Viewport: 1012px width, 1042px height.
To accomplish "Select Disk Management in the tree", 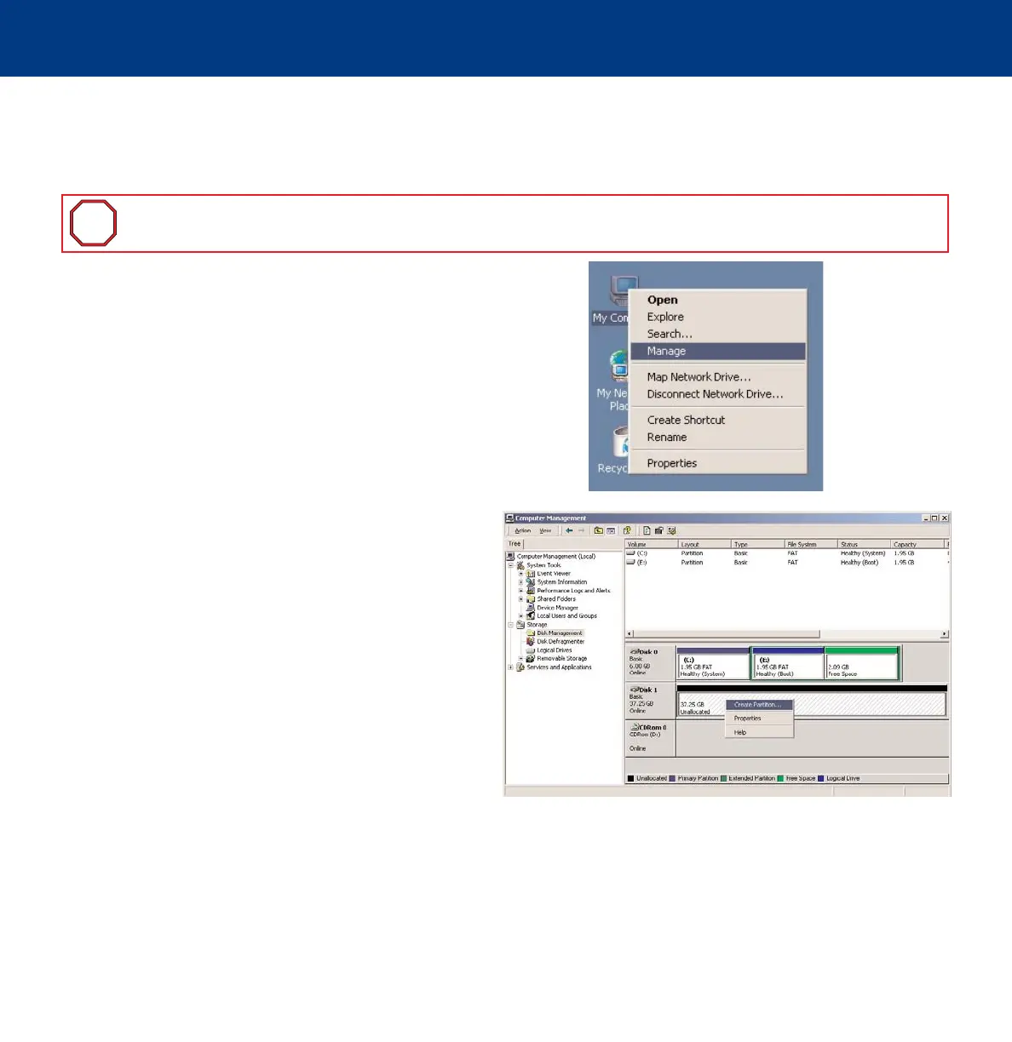I will tap(559, 633).
